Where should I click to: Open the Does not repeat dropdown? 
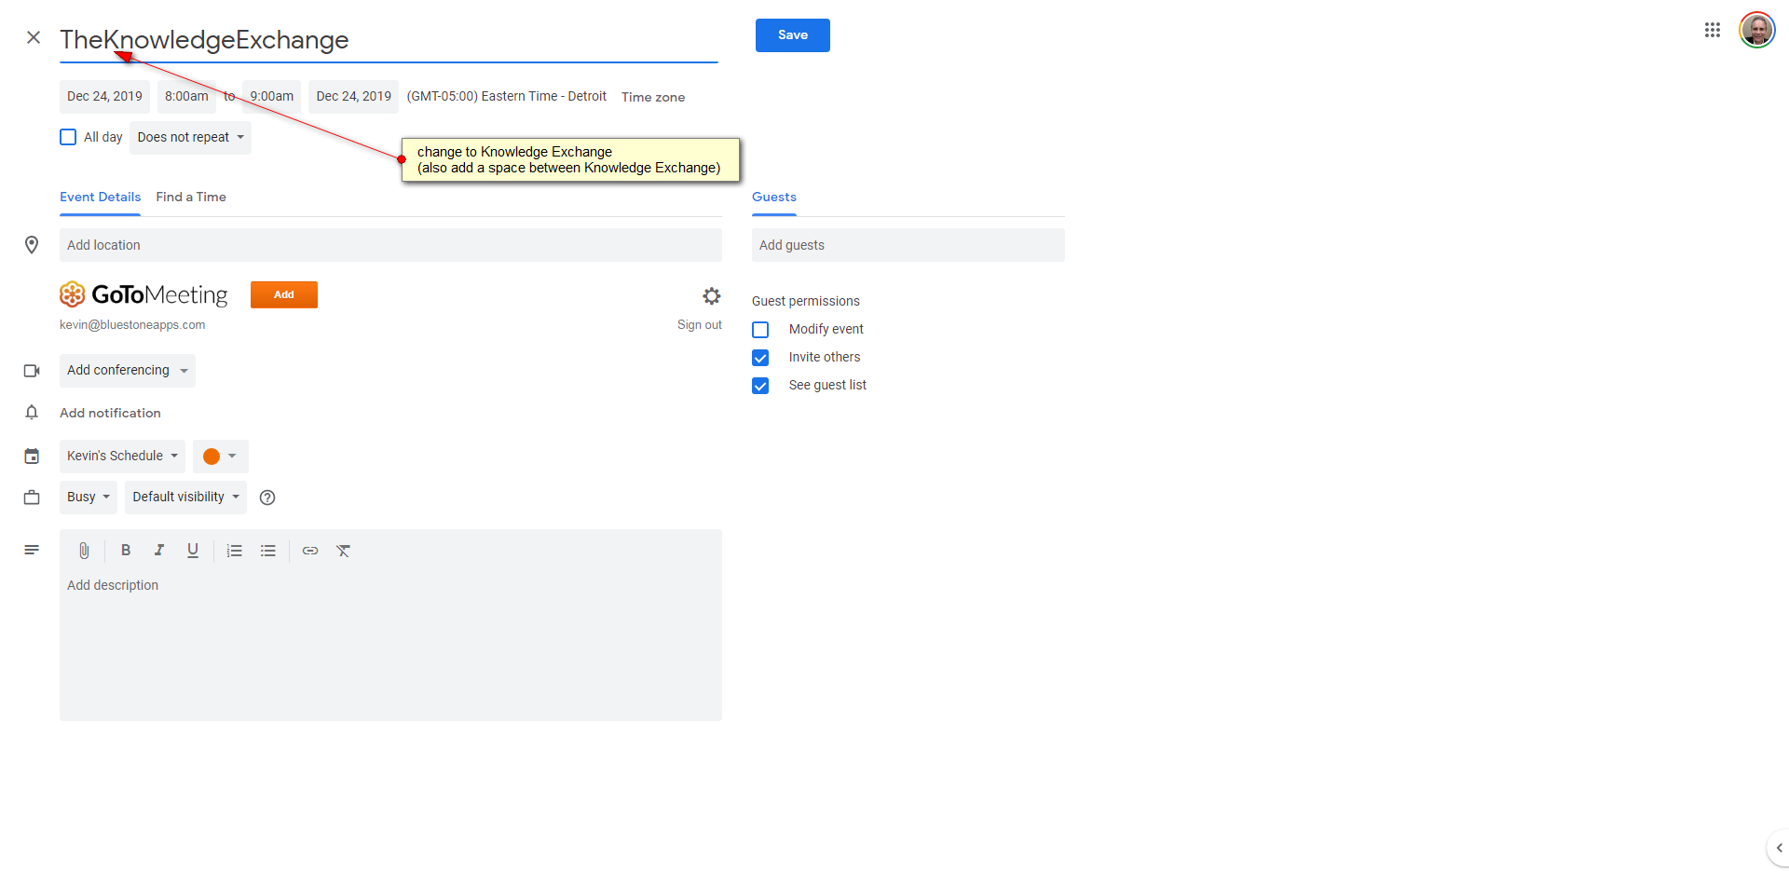190,138
